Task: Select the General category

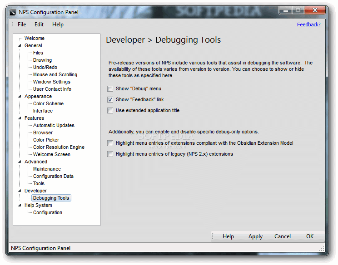Action: coord(33,46)
